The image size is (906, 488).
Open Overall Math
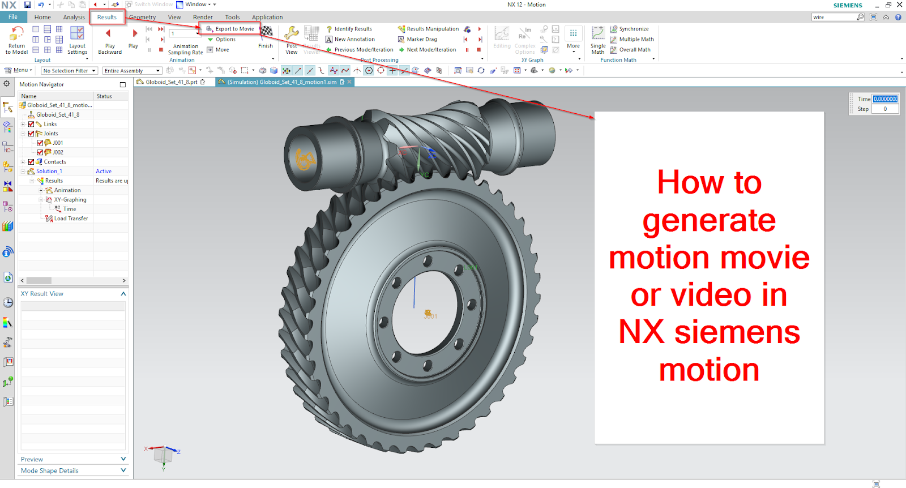click(x=630, y=50)
